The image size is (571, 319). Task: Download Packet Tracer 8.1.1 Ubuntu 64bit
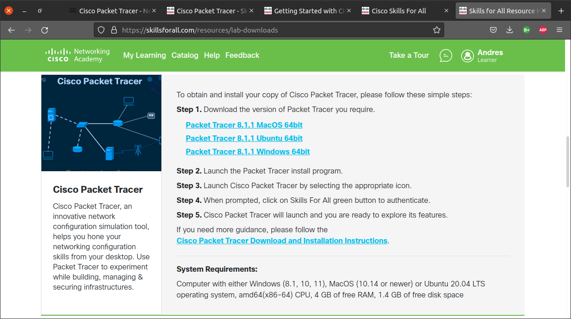(244, 138)
